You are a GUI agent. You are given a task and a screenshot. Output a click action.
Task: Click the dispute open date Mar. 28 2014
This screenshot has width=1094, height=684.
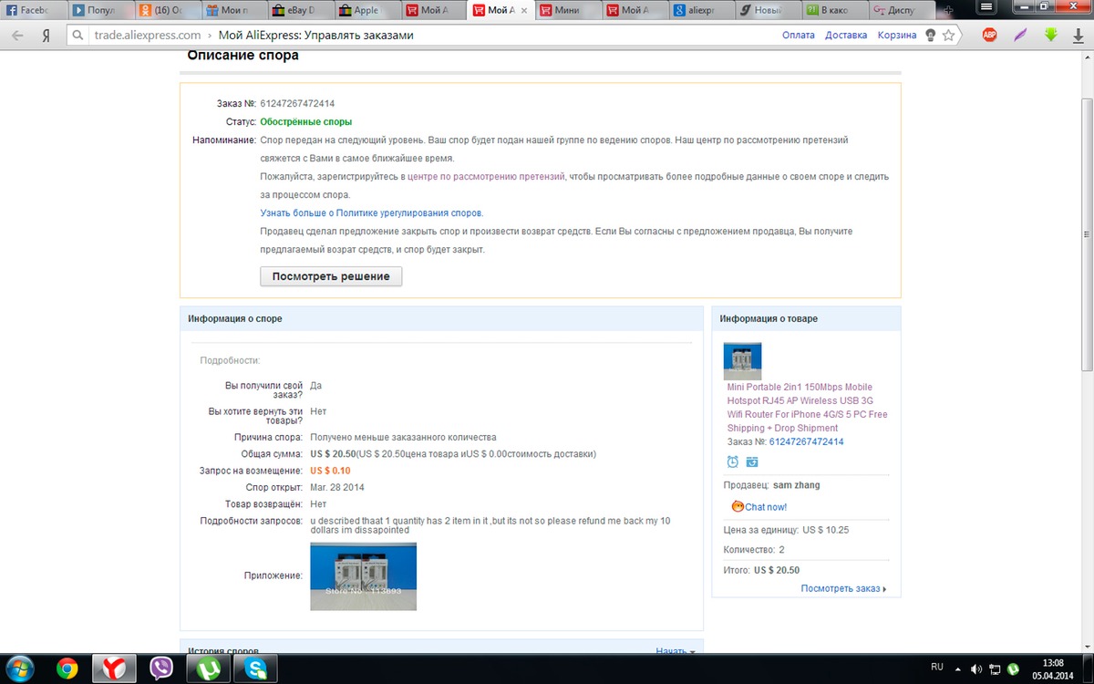(x=337, y=487)
